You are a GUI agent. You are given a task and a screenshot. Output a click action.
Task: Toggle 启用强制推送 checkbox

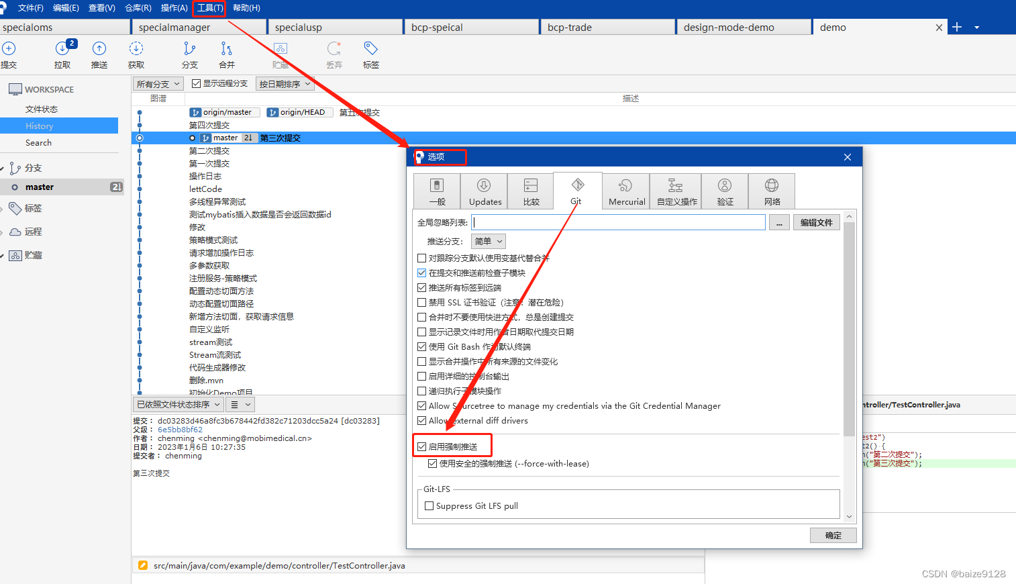422,446
